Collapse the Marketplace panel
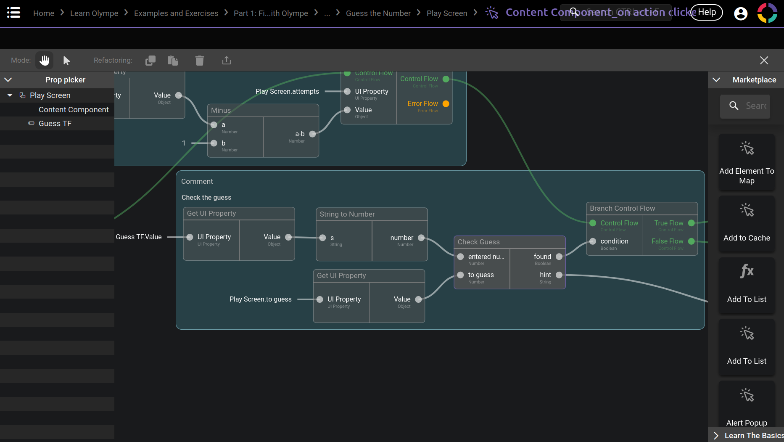The width and height of the screenshot is (784, 442). (716, 80)
